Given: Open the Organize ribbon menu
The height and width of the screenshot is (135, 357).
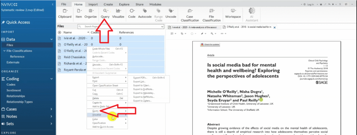Looking at the screenshot, I should click(x=91, y=14).
